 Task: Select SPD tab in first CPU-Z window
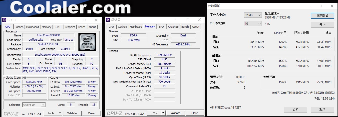tap(58, 27)
